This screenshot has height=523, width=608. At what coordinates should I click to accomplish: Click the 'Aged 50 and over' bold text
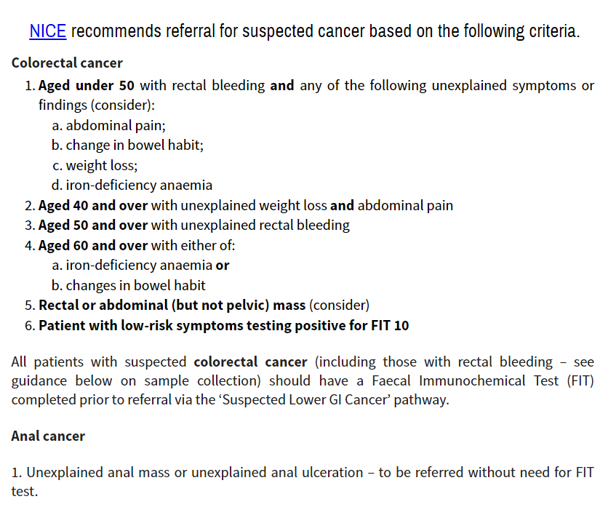point(93,225)
